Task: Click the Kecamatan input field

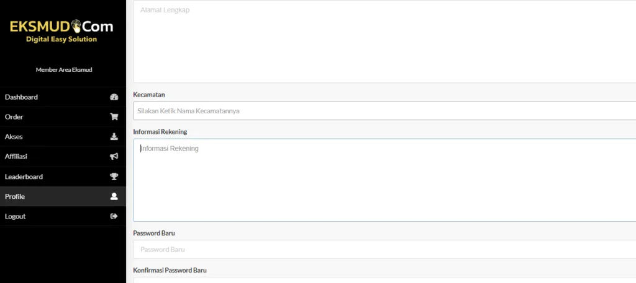Action: 384,111
